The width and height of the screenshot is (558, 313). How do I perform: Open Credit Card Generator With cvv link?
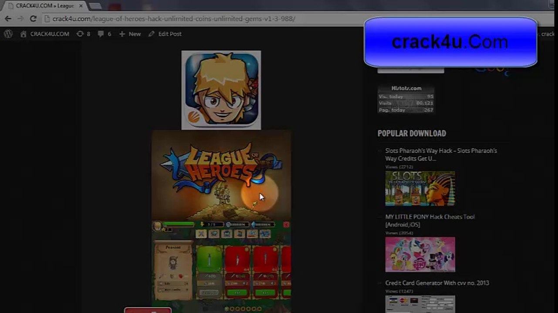437,283
